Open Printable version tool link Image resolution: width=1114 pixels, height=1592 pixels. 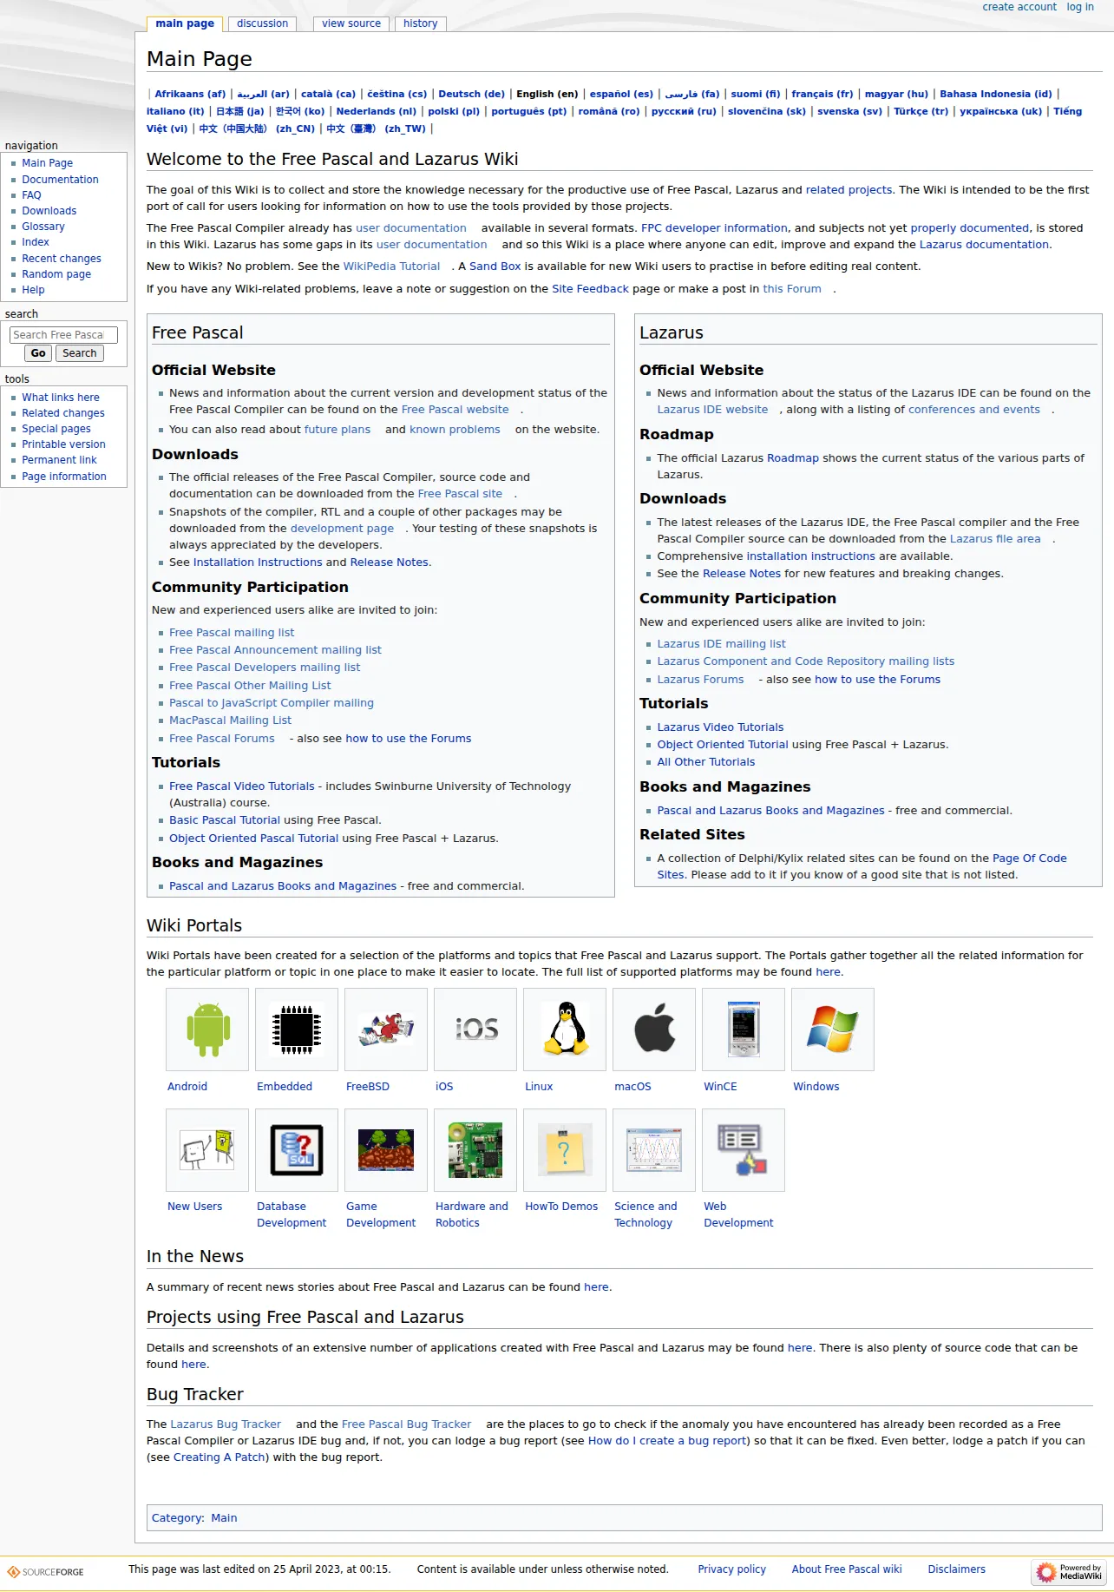(64, 444)
